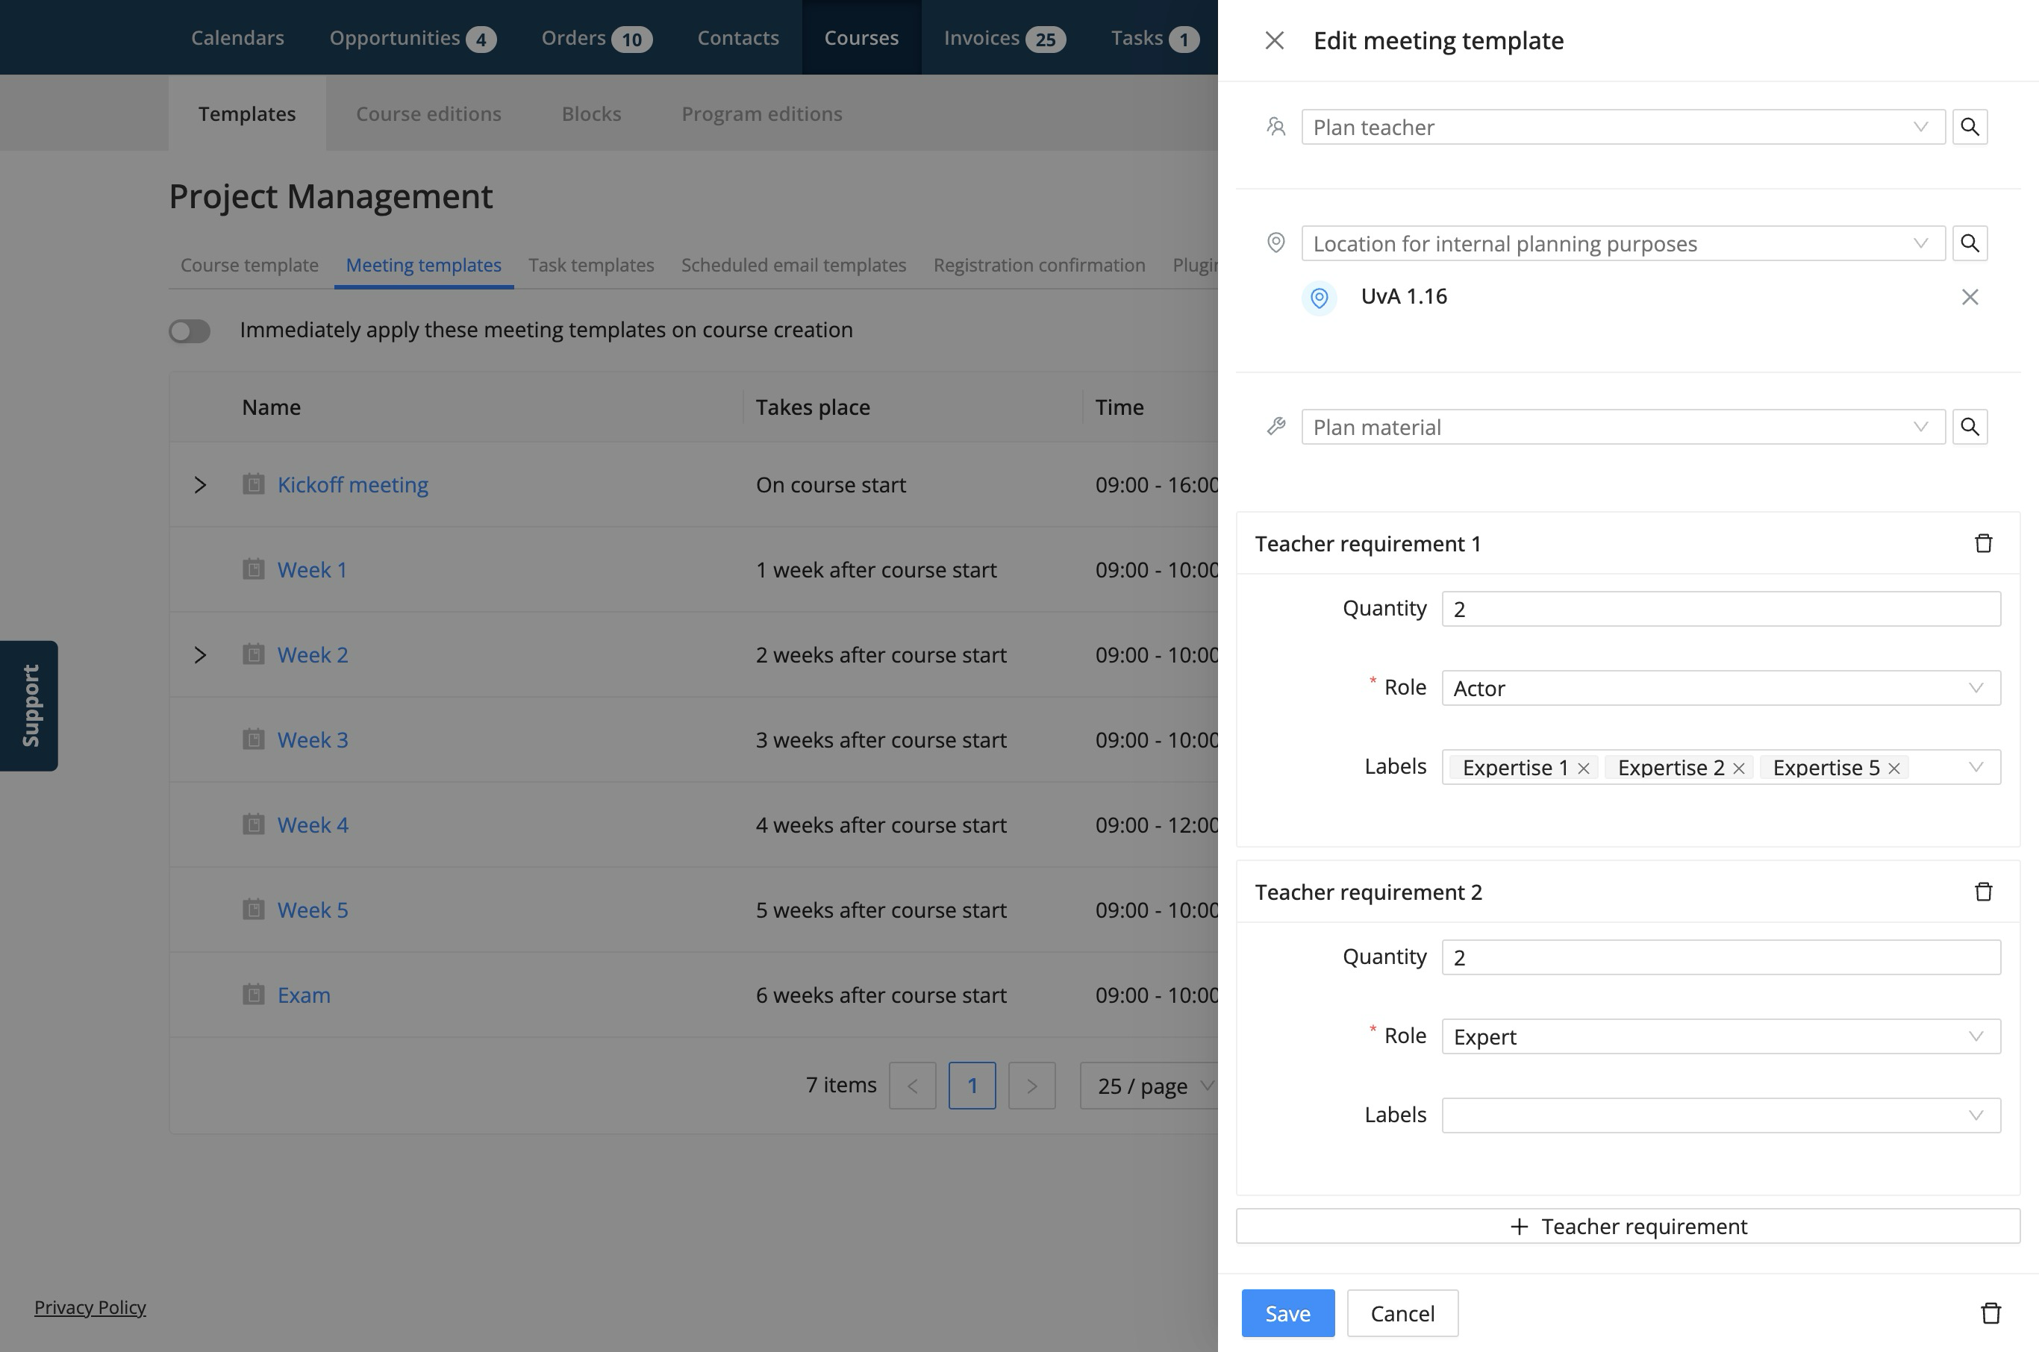The image size is (2039, 1352).
Task: Open the Opportunities menu
Action: 412,38
